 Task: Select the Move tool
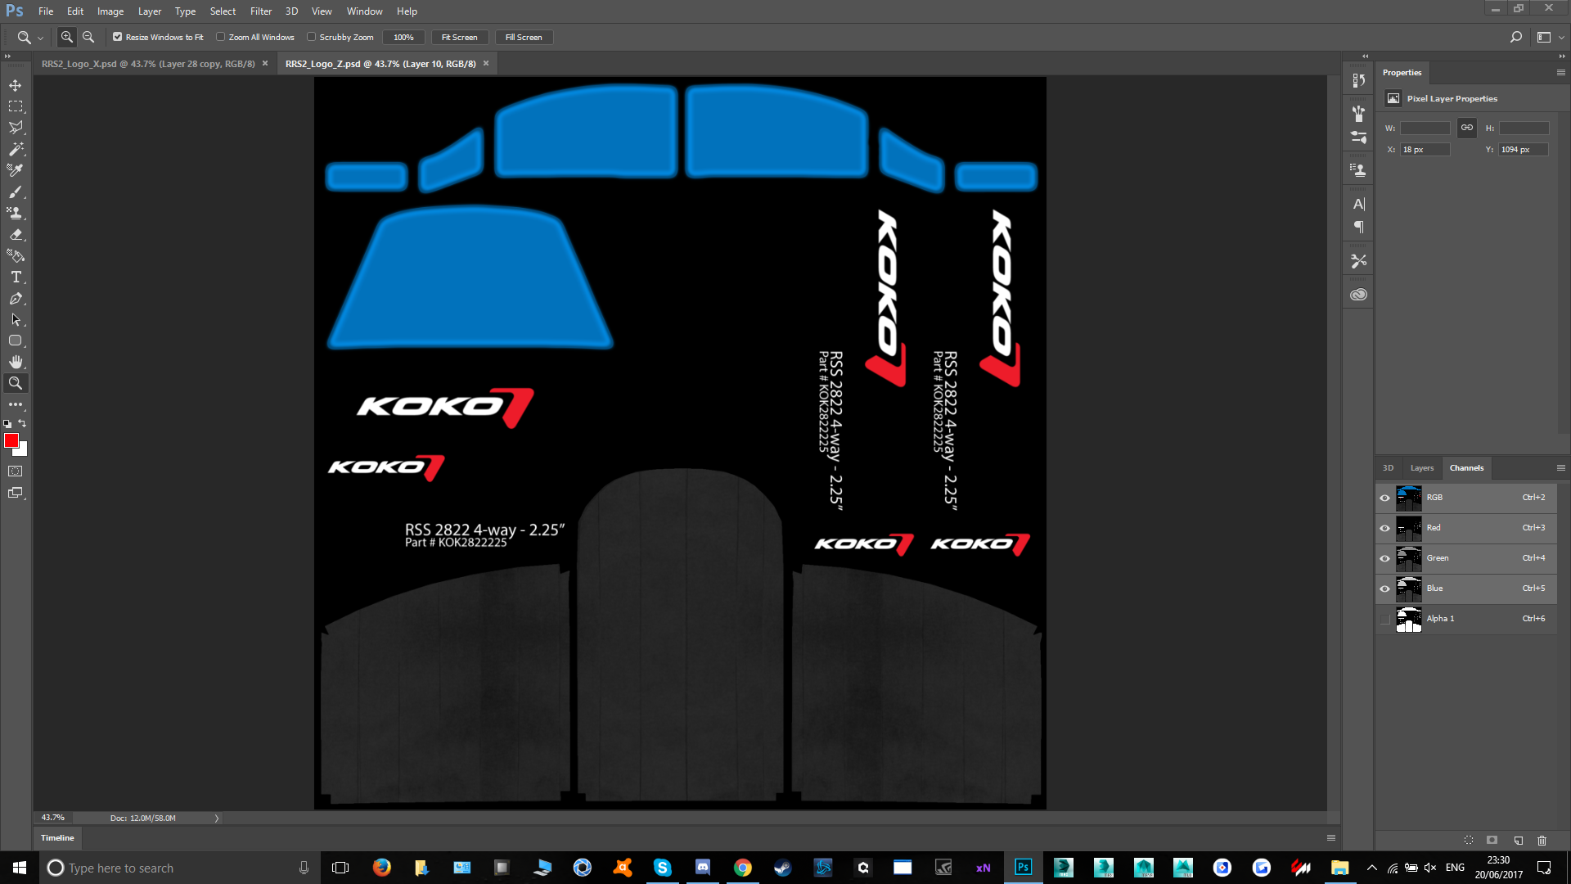pyautogui.click(x=16, y=85)
